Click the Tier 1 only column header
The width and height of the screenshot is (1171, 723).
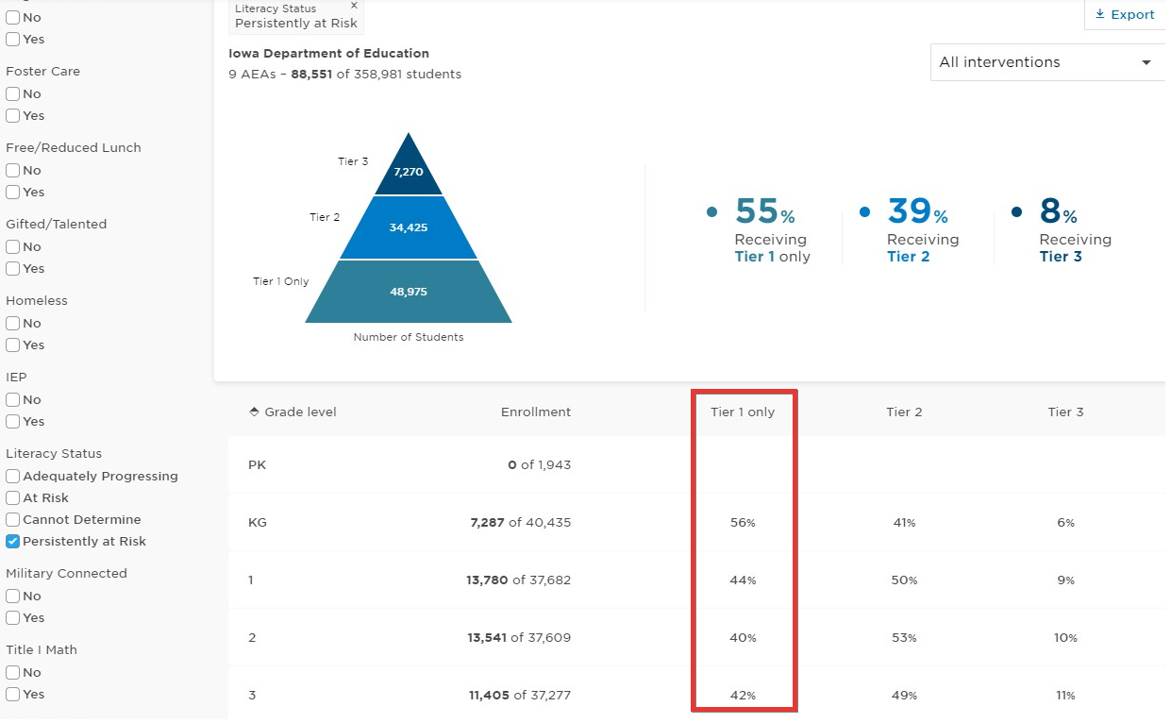click(x=743, y=412)
